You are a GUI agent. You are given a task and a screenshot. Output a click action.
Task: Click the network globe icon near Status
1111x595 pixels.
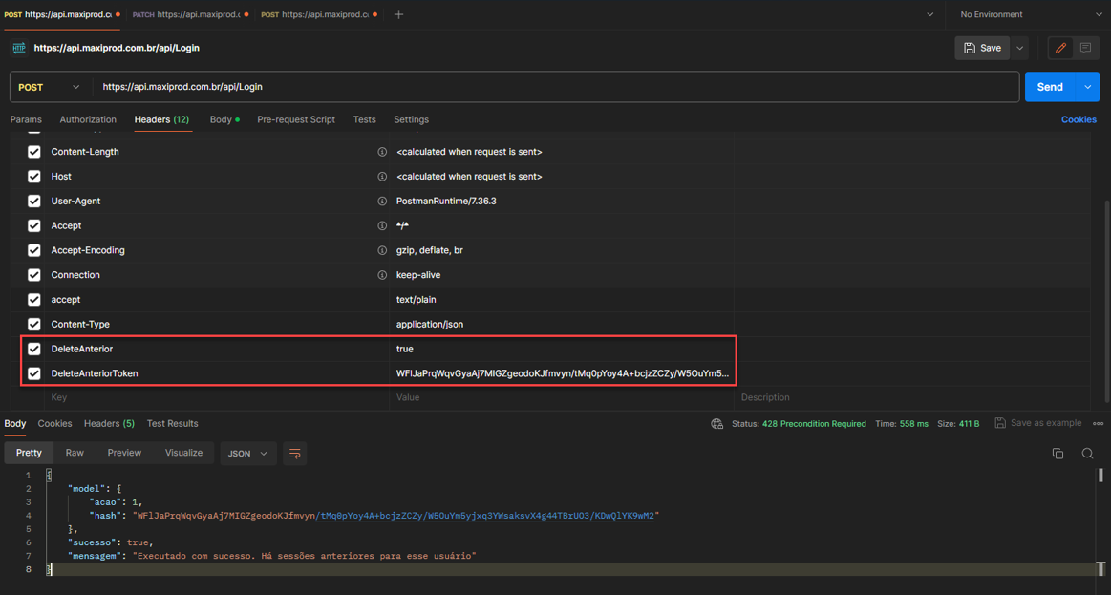(x=717, y=424)
